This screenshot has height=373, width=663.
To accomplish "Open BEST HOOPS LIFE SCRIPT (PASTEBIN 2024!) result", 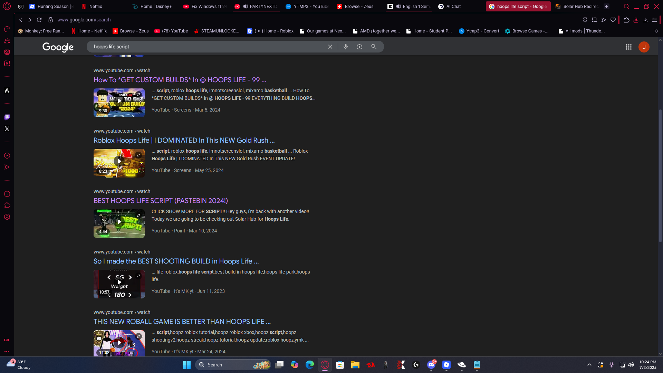I will pos(161,201).
